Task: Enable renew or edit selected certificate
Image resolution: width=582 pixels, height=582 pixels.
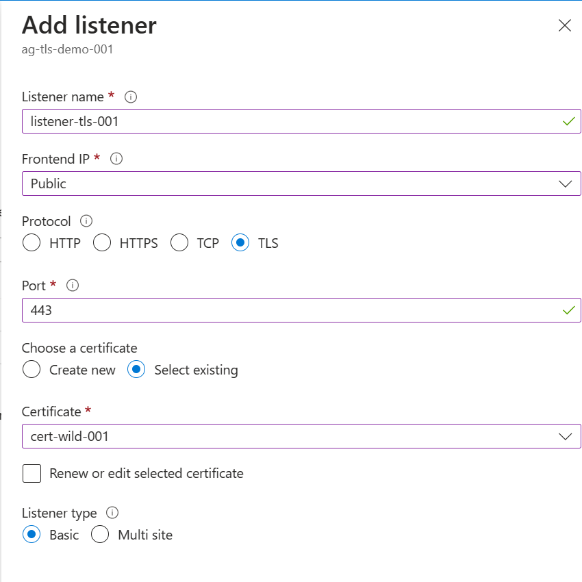Action: (x=30, y=473)
